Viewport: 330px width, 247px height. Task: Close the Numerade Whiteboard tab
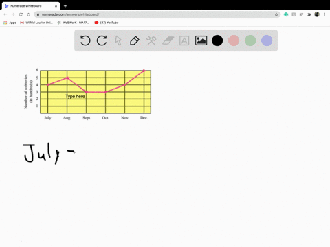(x=56, y=6)
